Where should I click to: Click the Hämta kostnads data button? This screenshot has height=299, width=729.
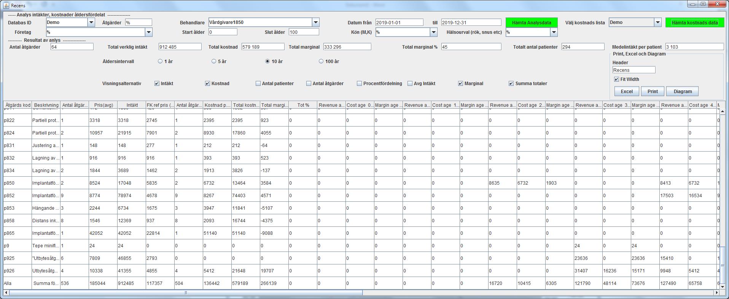point(695,22)
